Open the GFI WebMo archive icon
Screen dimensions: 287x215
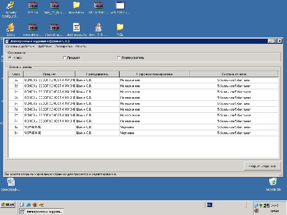pyautogui.click(x=98, y=8)
